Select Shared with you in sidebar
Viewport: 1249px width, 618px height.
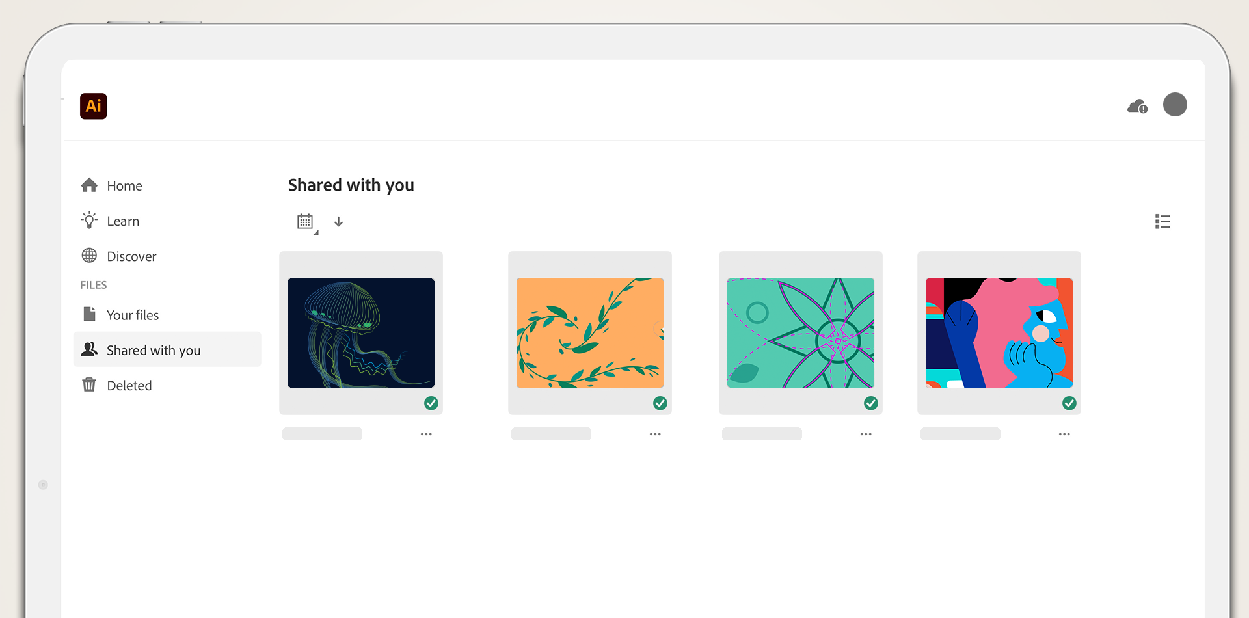click(153, 350)
